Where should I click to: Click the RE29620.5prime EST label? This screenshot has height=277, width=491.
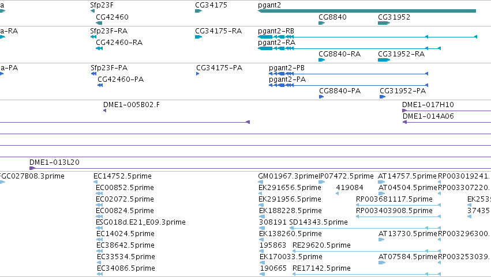click(321, 245)
